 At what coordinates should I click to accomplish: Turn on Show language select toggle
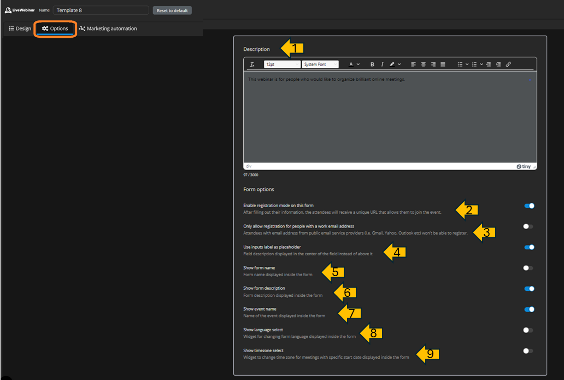(528, 330)
